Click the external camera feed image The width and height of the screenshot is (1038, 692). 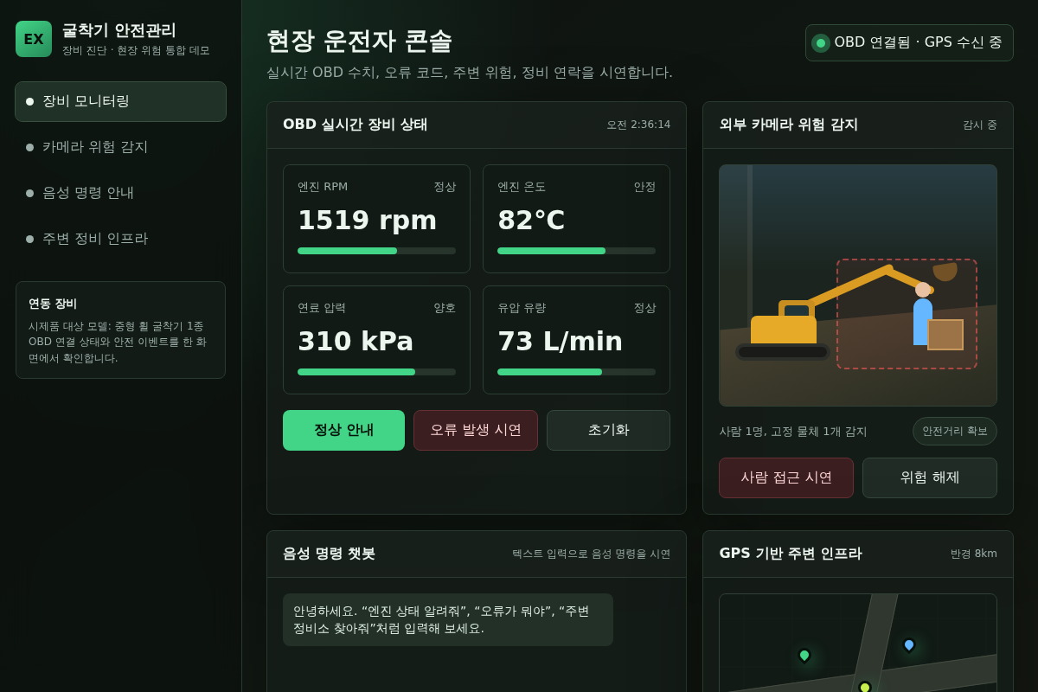click(x=858, y=285)
